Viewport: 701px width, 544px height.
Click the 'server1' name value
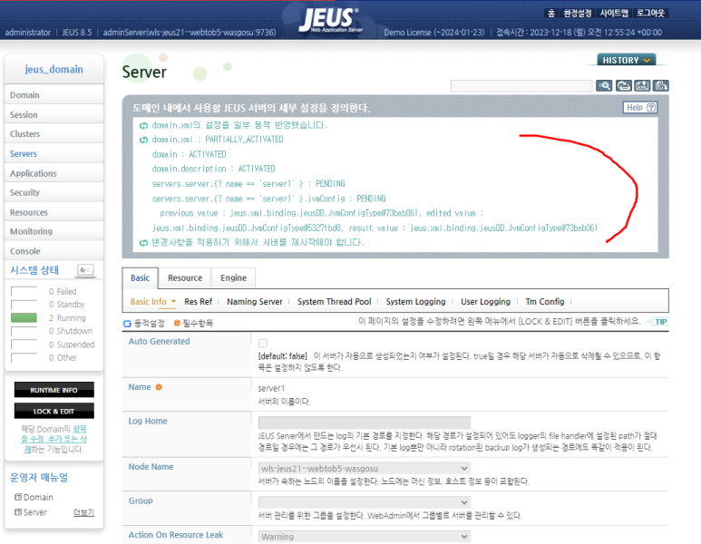(271, 388)
